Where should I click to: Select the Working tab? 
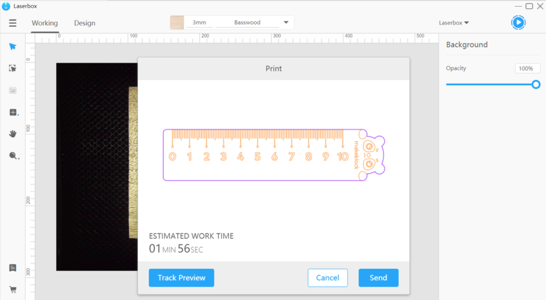[x=45, y=23]
